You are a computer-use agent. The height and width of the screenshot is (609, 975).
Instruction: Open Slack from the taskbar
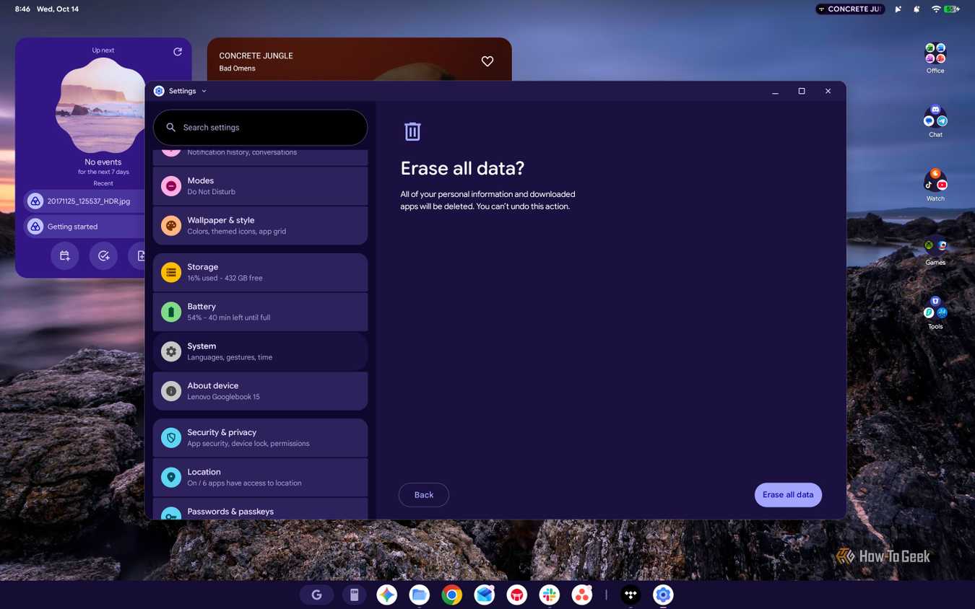[x=550, y=595]
